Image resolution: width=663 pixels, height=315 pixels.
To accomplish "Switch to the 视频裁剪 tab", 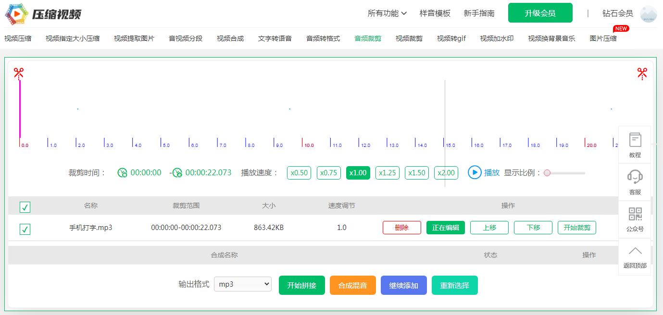I will coord(409,38).
